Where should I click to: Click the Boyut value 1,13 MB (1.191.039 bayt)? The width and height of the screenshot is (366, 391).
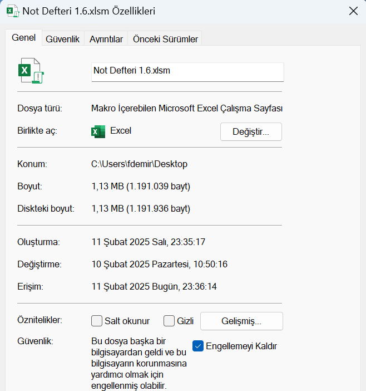[x=141, y=187]
